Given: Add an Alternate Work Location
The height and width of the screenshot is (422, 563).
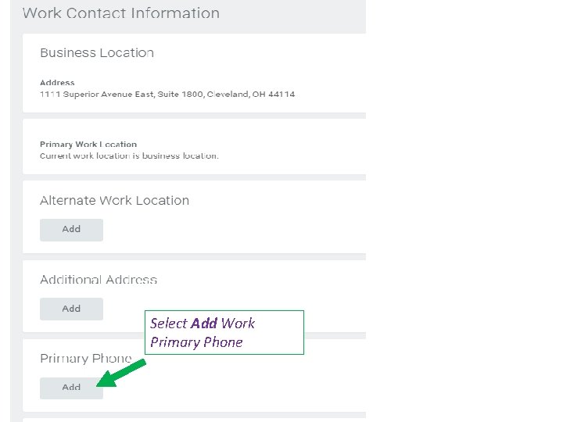Looking at the screenshot, I should 71,230.
